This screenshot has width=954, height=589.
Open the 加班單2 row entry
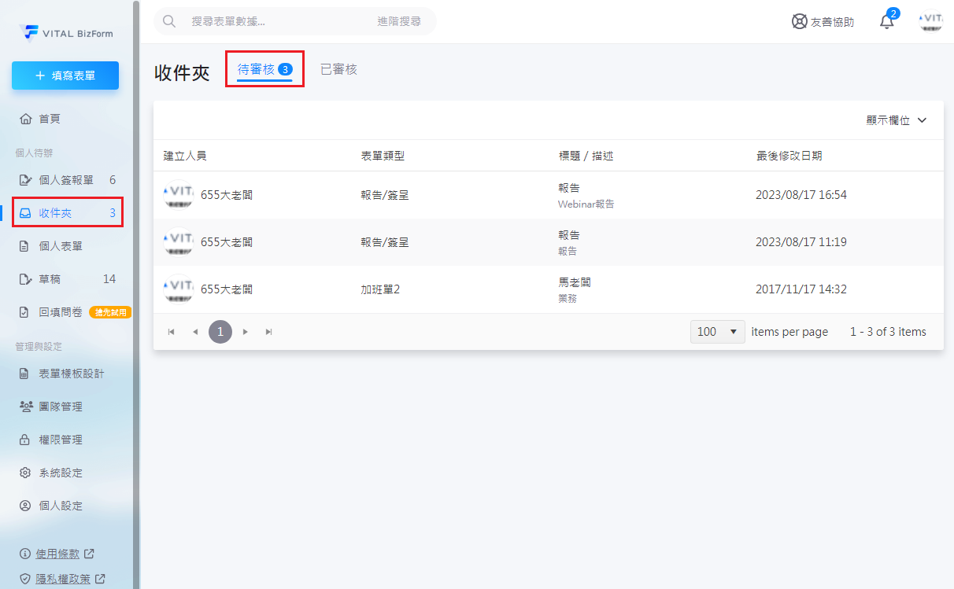(380, 289)
